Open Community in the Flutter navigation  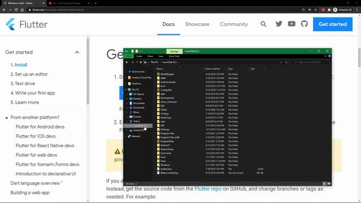234,24
